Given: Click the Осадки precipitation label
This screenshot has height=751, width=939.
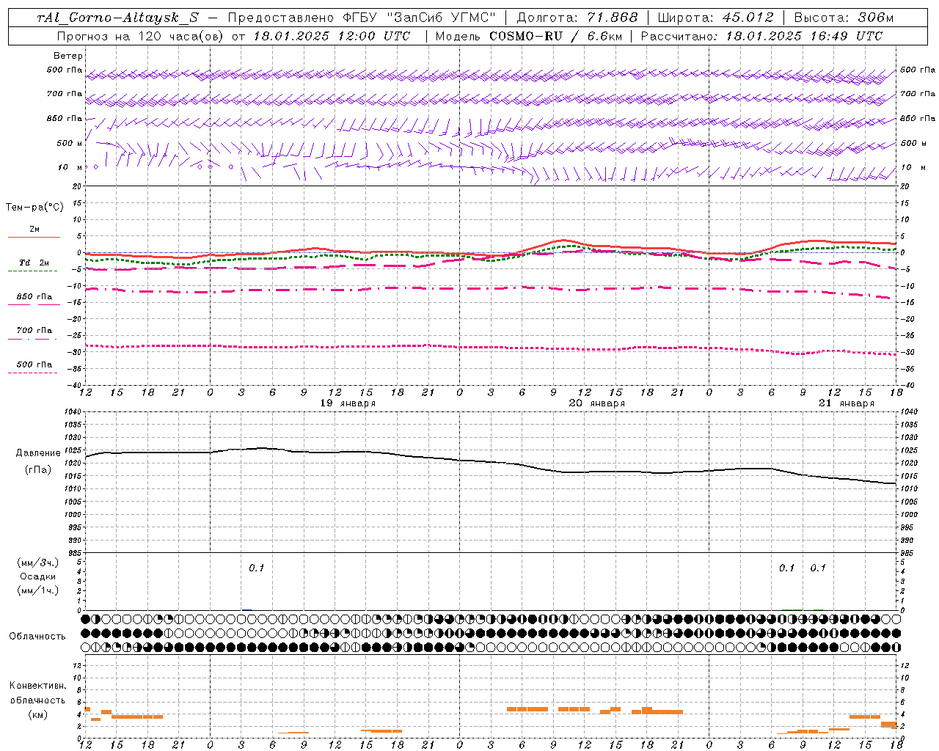Looking at the screenshot, I should (x=37, y=576).
